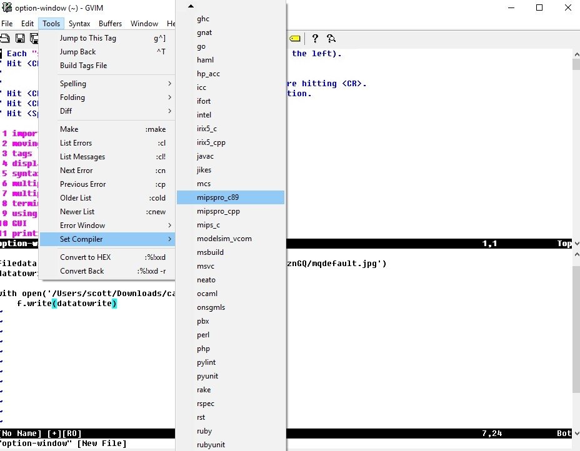Pick the msbuild compiler

[231, 252]
